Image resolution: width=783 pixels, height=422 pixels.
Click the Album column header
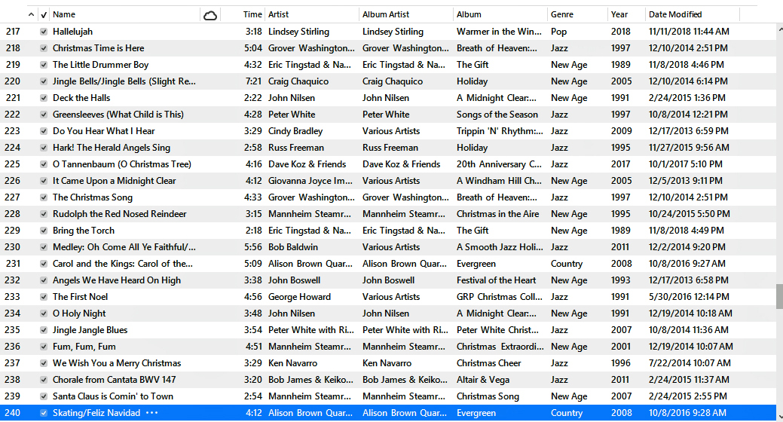pos(497,14)
